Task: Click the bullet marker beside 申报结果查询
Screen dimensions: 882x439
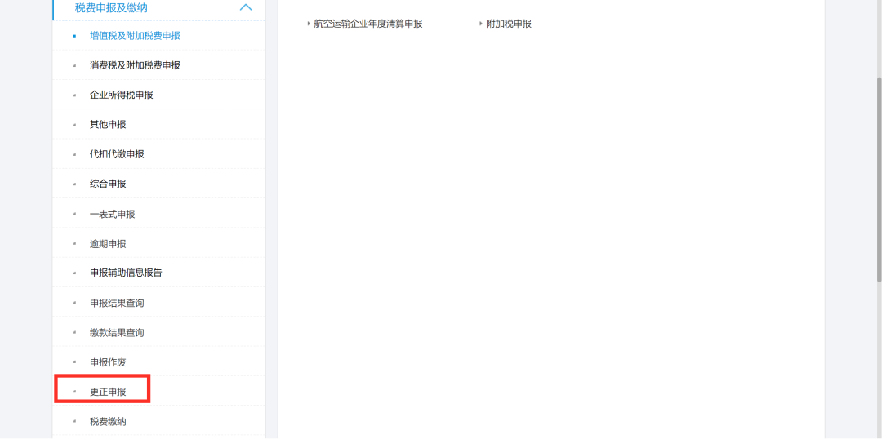Action: (74, 304)
